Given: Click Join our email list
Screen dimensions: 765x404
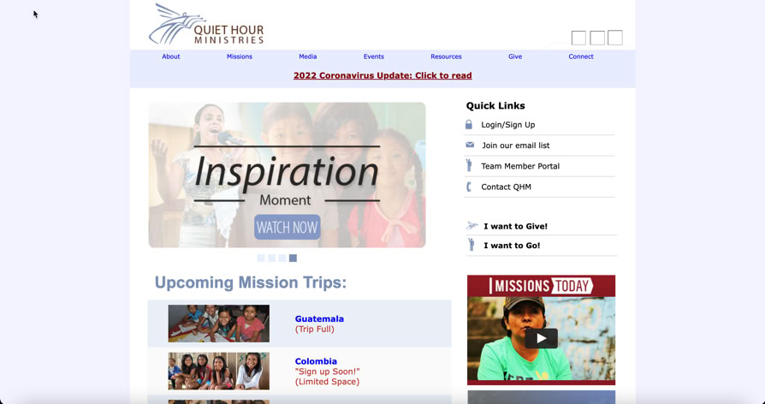Looking at the screenshot, I should coord(516,146).
